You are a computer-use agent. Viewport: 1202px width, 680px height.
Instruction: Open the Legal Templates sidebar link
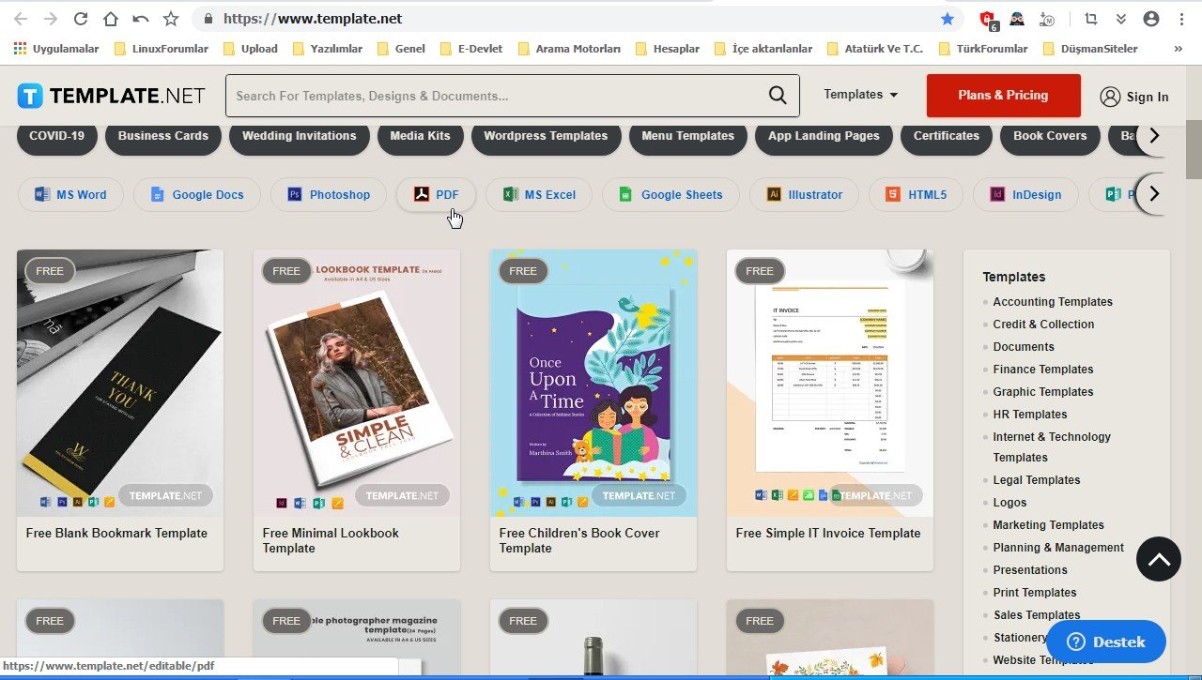pyautogui.click(x=1037, y=480)
